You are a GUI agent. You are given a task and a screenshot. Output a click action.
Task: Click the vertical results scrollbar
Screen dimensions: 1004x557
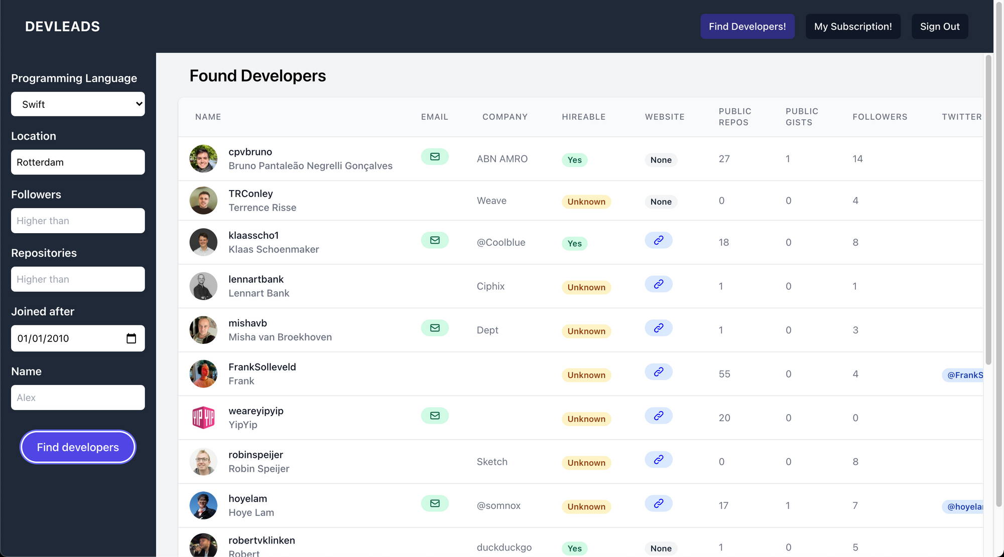click(x=988, y=211)
